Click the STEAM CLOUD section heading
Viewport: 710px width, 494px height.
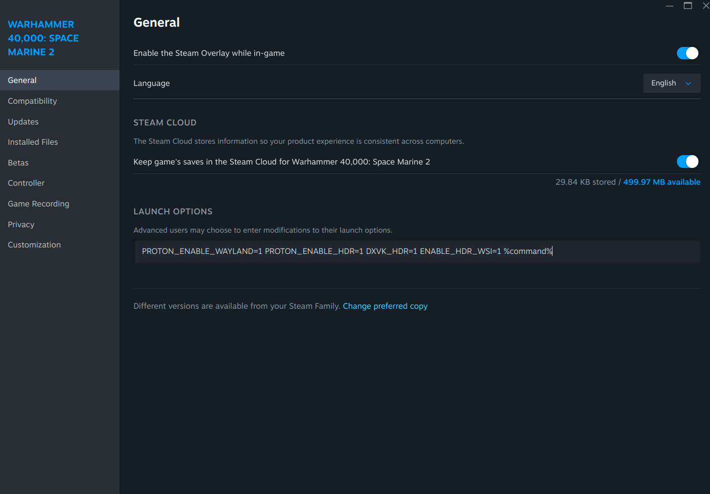pyautogui.click(x=165, y=123)
